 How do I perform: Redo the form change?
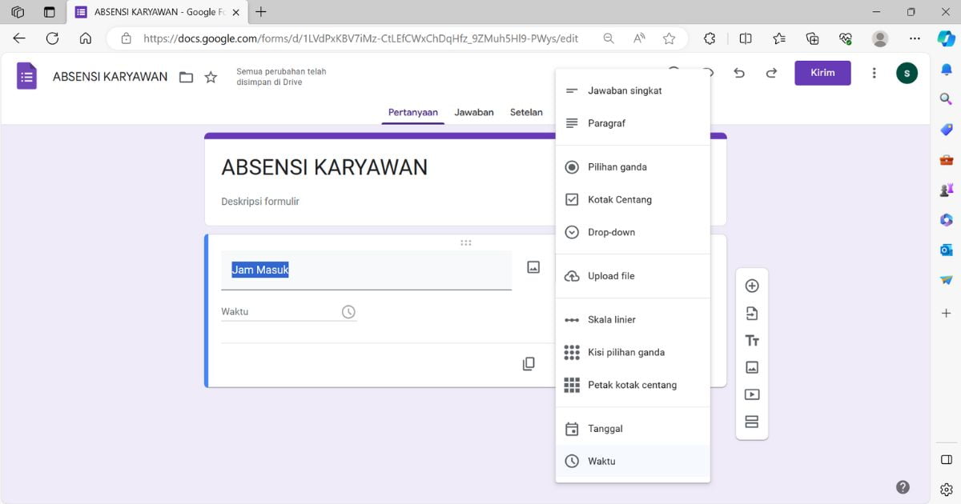pos(771,73)
